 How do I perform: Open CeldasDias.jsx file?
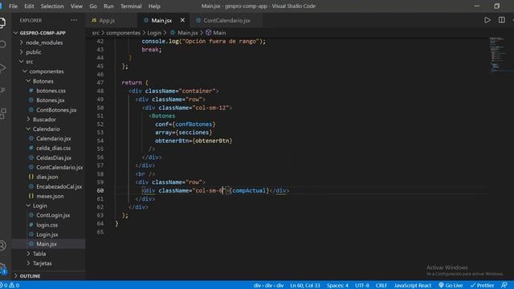click(48, 157)
